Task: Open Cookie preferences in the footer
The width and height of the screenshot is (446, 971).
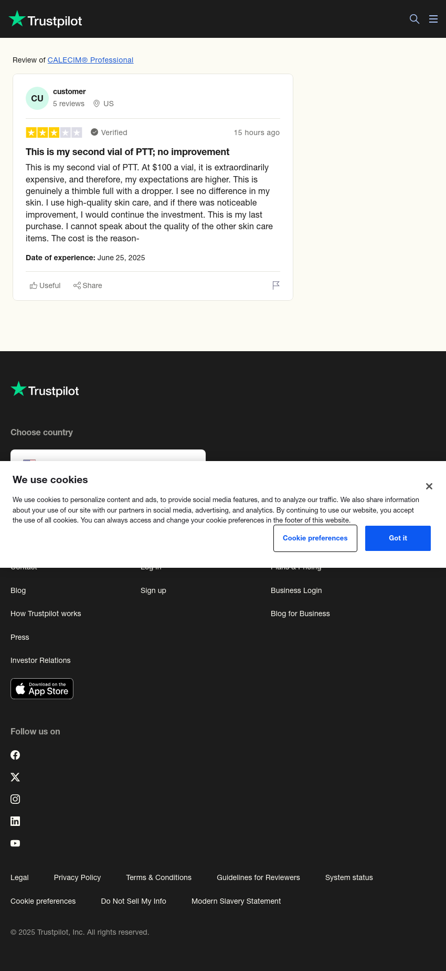Action: click(43, 901)
